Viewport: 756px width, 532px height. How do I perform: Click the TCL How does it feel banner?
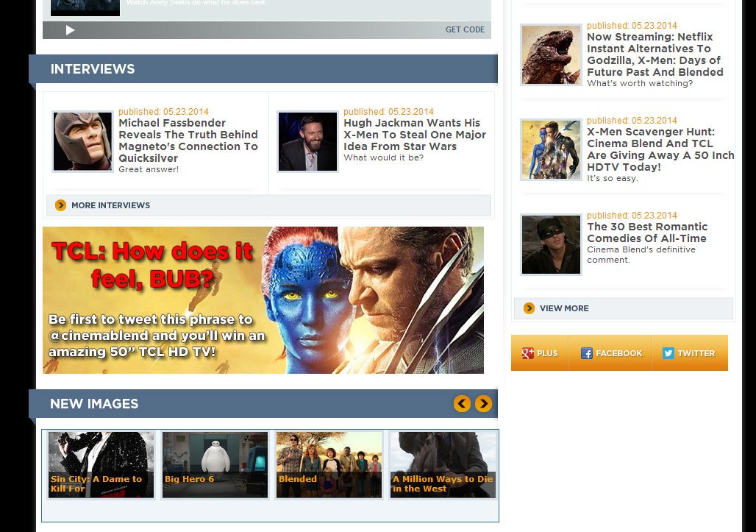[x=263, y=300]
